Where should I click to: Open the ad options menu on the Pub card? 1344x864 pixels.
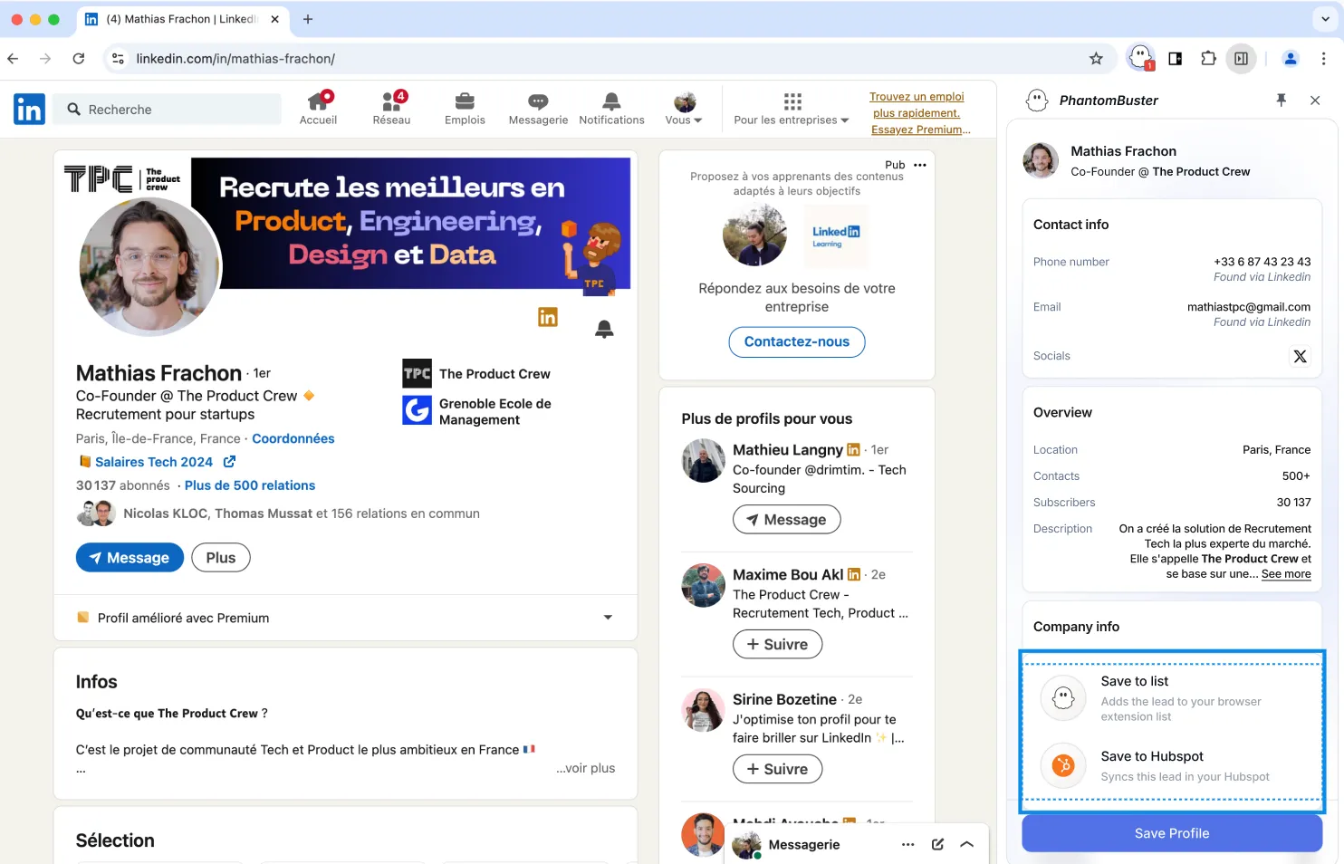pos(920,164)
